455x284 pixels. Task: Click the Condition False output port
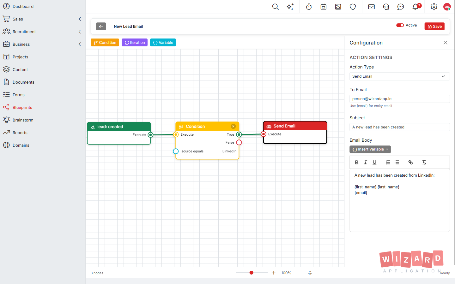(239, 142)
